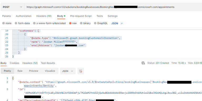Open the Authorization tab
The height and width of the screenshot is (101, 202).
pos(24,16)
